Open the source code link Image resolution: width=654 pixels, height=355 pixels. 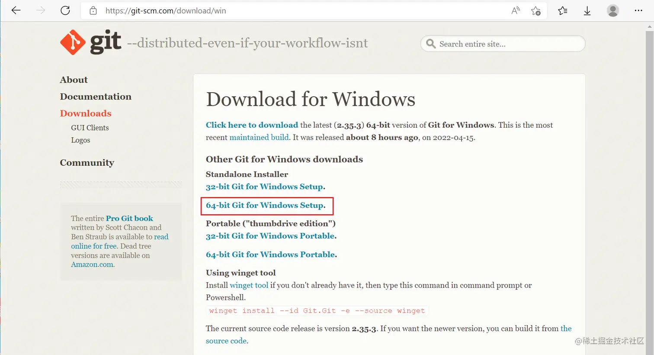(x=226, y=341)
